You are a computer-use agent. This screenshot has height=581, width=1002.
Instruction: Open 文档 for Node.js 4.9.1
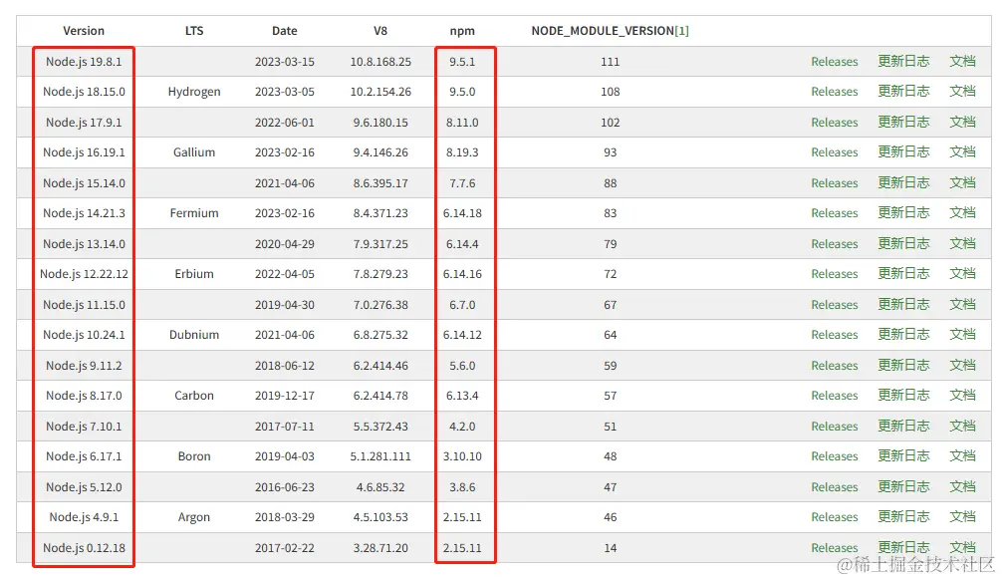point(962,516)
